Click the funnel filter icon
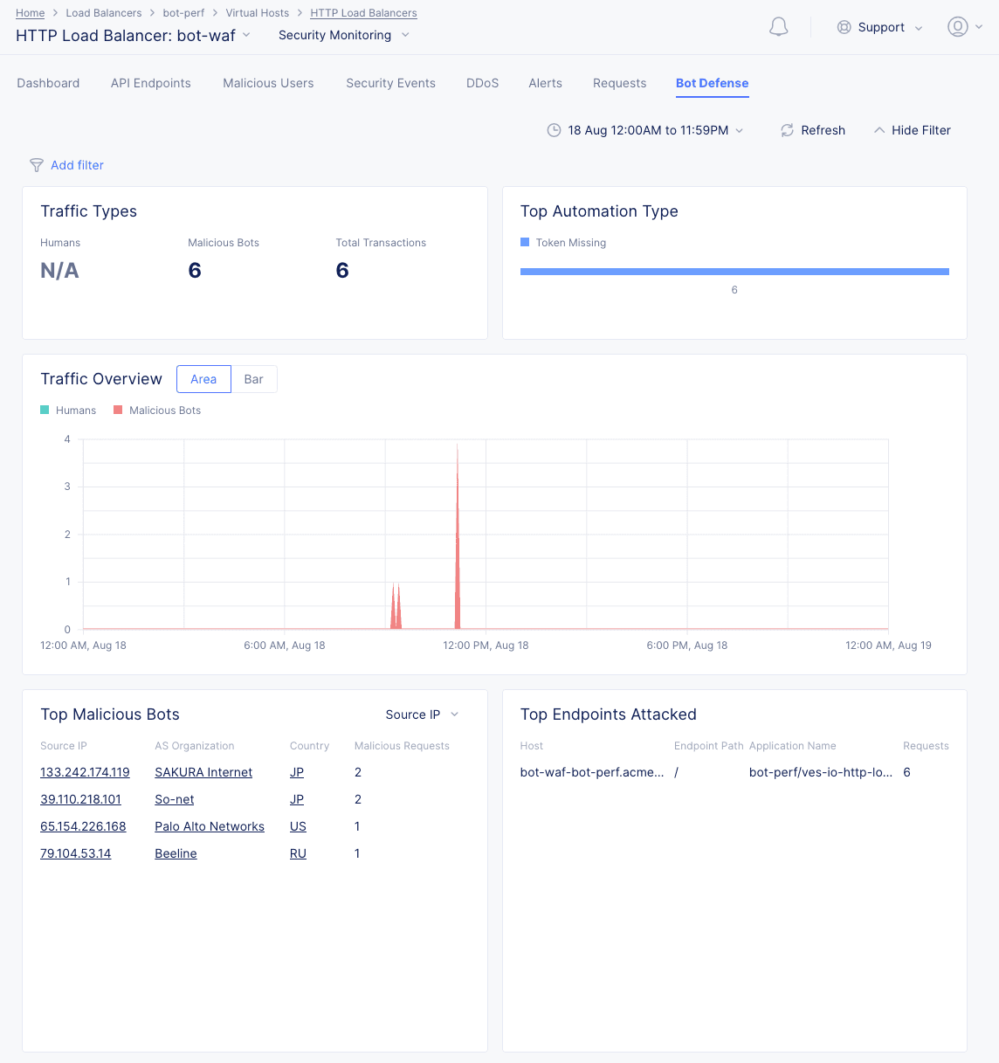This screenshot has height=1063, width=999. coord(37,165)
